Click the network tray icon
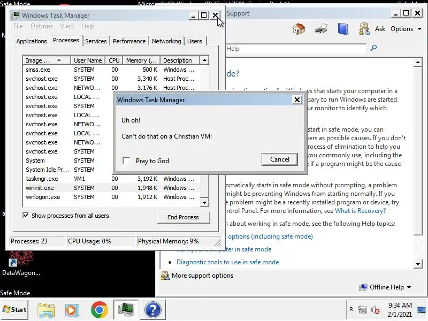The width and height of the screenshot is (428, 321). point(363,310)
